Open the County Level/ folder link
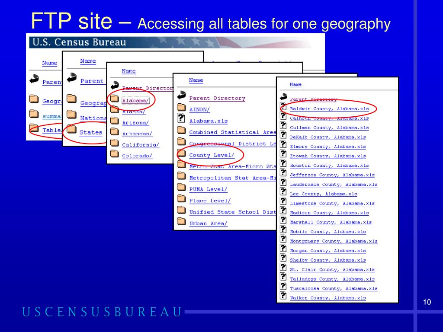The width and height of the screenshot is (443, 332). click(212, 155)
